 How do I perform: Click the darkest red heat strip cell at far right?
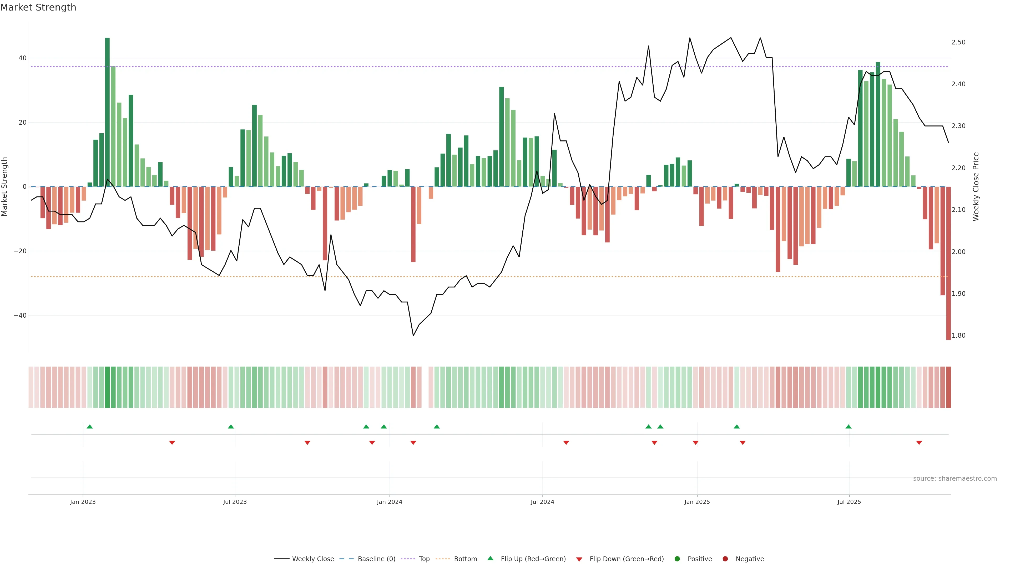948,387
